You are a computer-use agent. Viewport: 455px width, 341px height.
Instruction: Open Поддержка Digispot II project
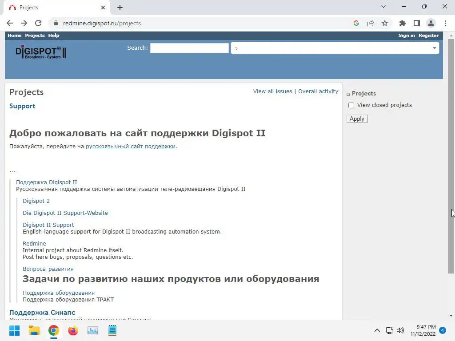[46, 182]
